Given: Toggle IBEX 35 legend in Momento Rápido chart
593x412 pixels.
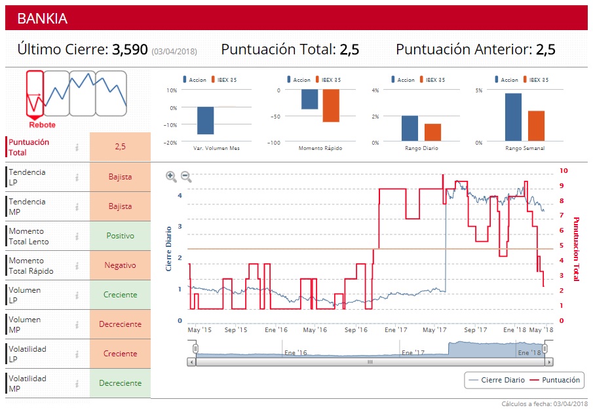Looking at the screenshot, I should [328, 80].
